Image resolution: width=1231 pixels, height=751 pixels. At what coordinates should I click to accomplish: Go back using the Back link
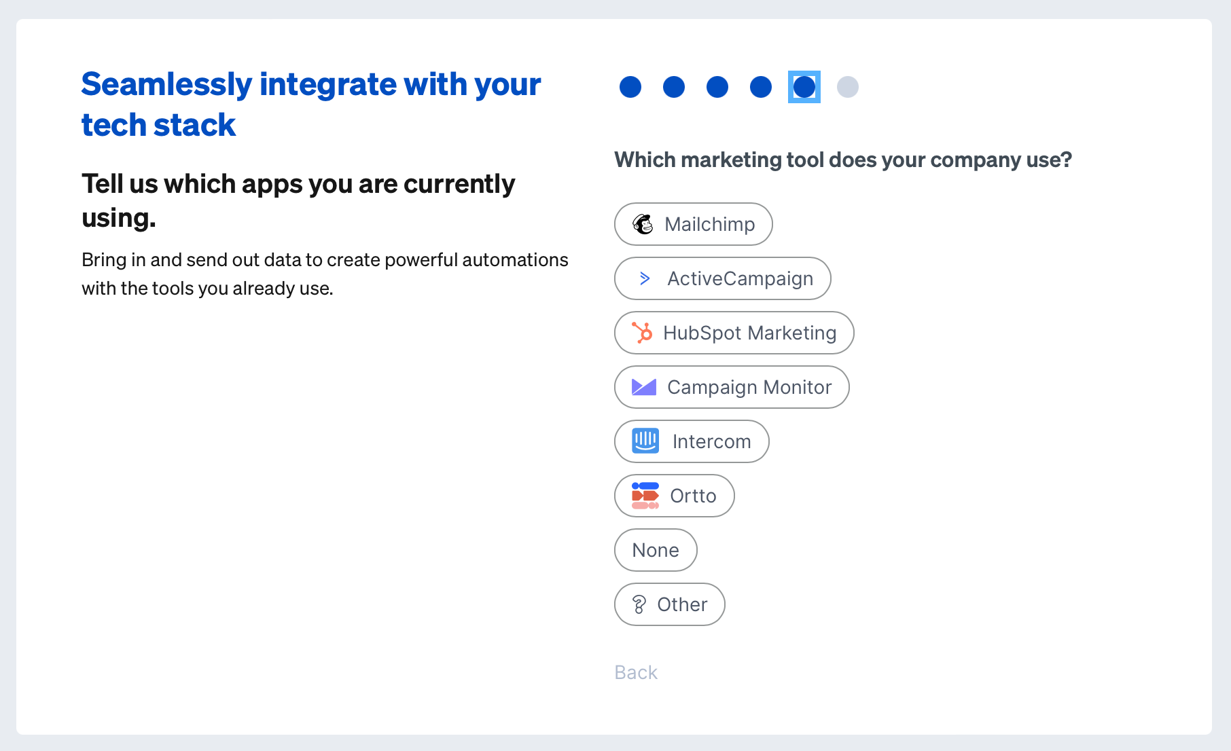pos(636,672)
